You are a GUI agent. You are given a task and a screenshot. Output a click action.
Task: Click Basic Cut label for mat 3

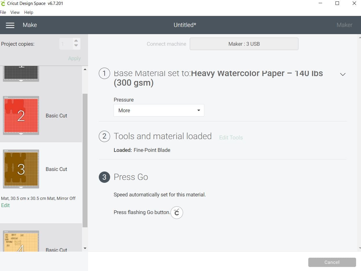pyautogui.click(x=56, y=169)
